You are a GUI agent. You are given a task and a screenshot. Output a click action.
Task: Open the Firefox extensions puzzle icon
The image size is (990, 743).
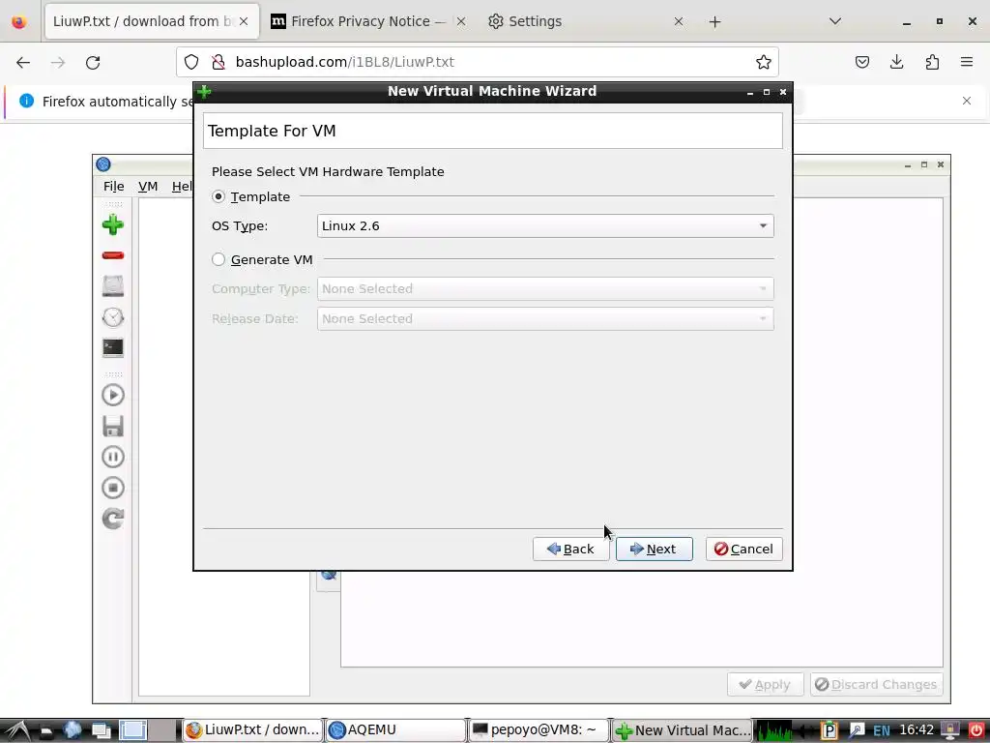tap(932, 62)
